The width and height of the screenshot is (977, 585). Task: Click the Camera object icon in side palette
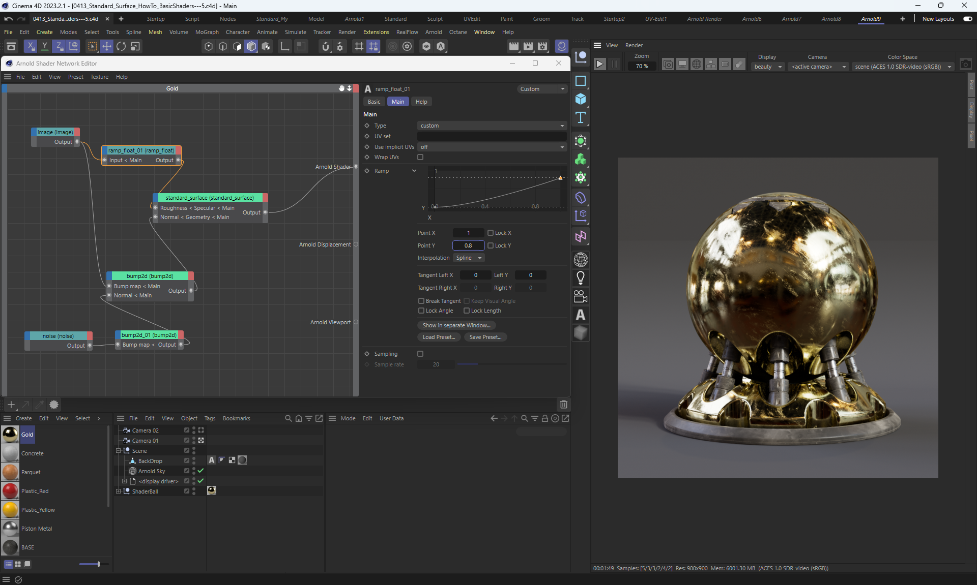coord(580,296)
